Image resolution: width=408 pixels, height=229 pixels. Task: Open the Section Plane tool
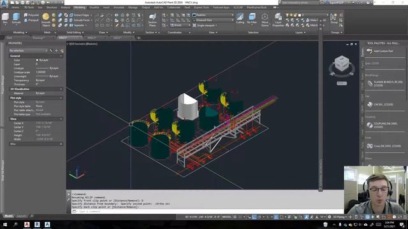click(152, 20)
